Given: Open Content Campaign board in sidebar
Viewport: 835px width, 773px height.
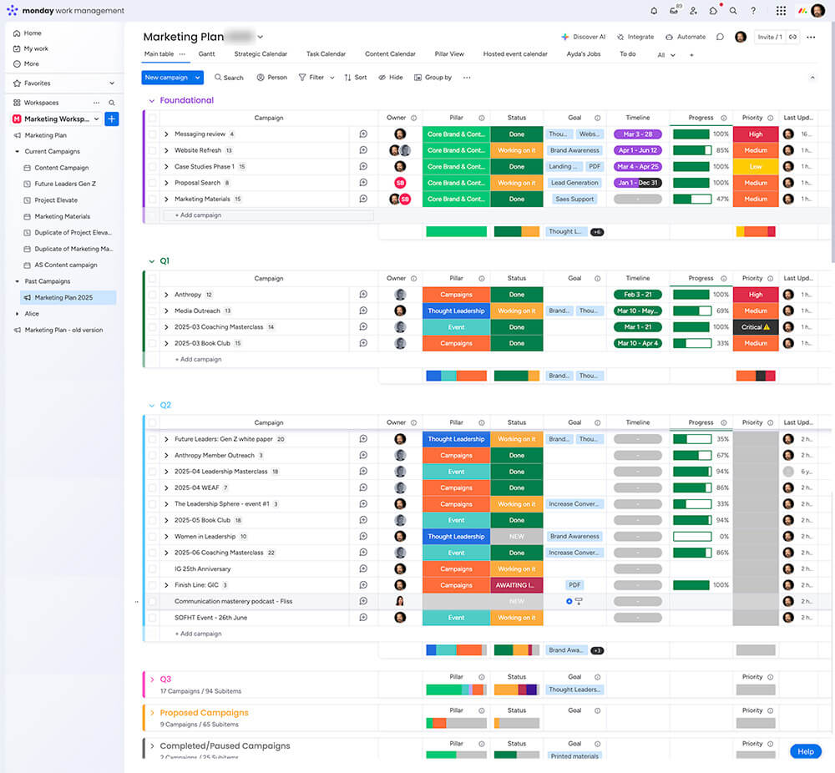Looking at the screenshot, I should [x=61, y=168].
